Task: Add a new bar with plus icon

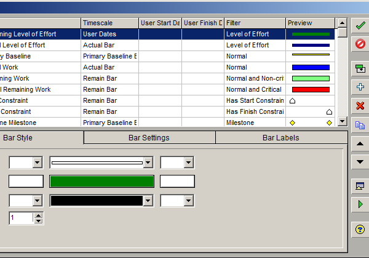Action: (360, 87)
